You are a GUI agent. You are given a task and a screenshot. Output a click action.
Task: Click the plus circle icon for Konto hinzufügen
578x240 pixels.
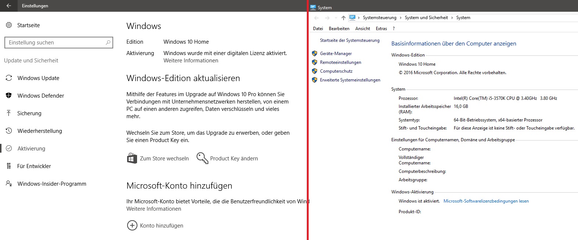(x=132, y=225)
